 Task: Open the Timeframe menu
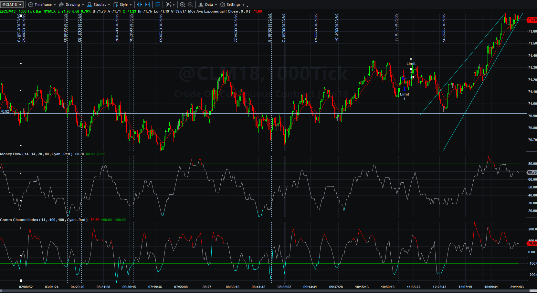(x=42, y=5)
